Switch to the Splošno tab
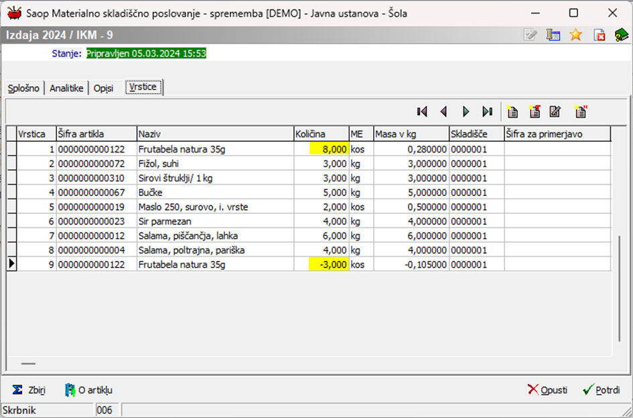Screen dimensions: 633x418 pyautogui.click(x=23, y=88)
